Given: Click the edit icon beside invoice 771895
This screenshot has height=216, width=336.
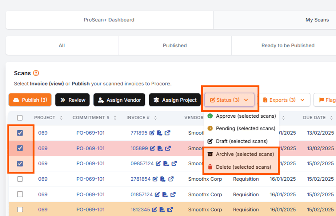Looking at the screenshot, I should click(x=152, y=133).
